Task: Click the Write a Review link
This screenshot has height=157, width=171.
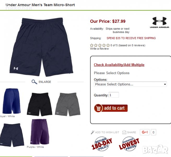Action: [99, 49]
